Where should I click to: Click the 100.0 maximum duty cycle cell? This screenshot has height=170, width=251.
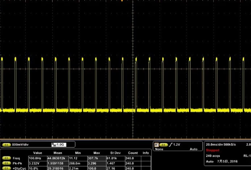[97, 168]
